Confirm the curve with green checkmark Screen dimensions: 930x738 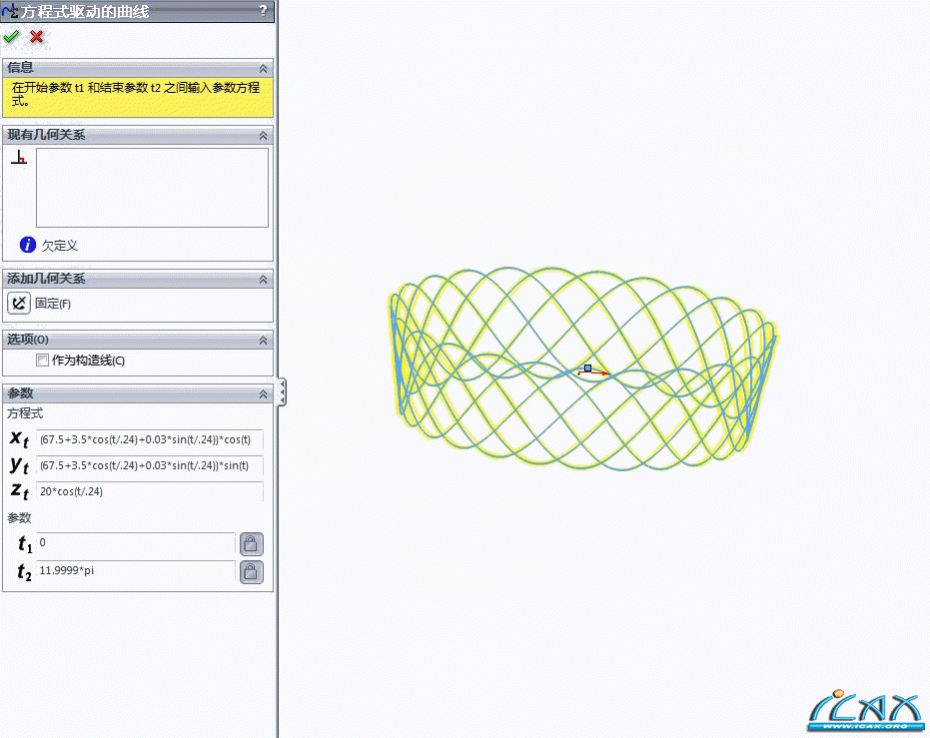click(11, 37)
